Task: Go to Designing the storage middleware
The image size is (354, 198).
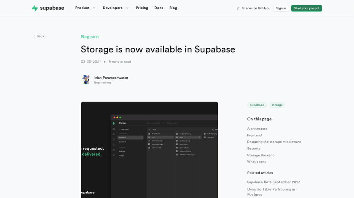Action: point(274,142)
